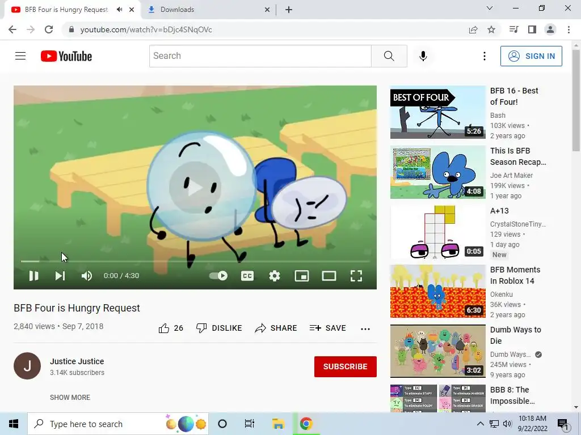The height and width of the screenshot is (435, 581).
Task: Open Cortana from the taskbar
Action: coord(222,424)
